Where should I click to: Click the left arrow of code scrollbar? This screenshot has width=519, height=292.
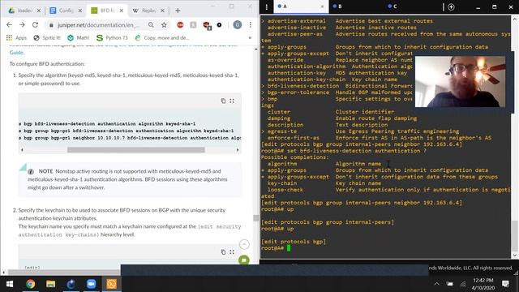[x=22, y=150]
